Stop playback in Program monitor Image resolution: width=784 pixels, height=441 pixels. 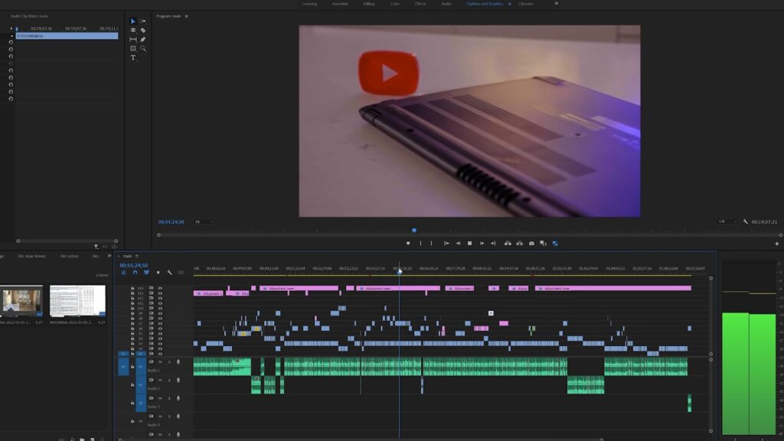pos(469,243)
